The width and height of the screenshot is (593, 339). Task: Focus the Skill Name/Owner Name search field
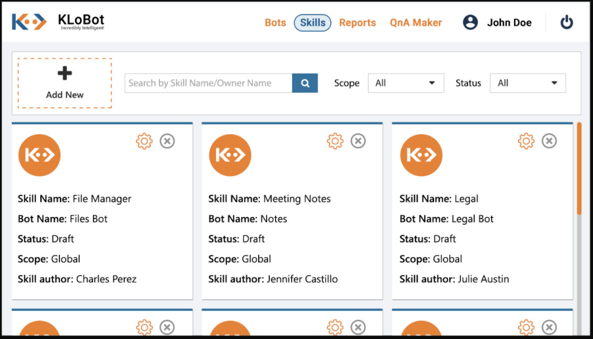click(208, 83)
